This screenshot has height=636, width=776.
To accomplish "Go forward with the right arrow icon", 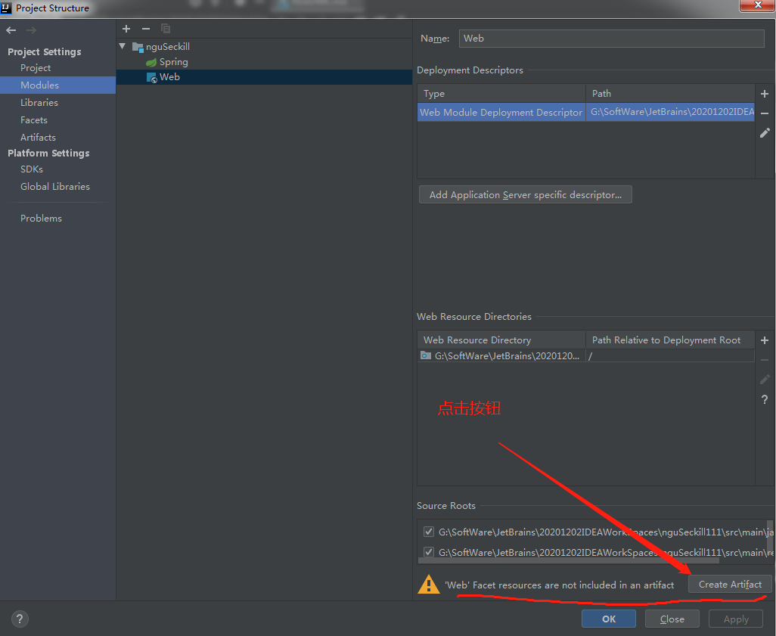I will 31,31.
